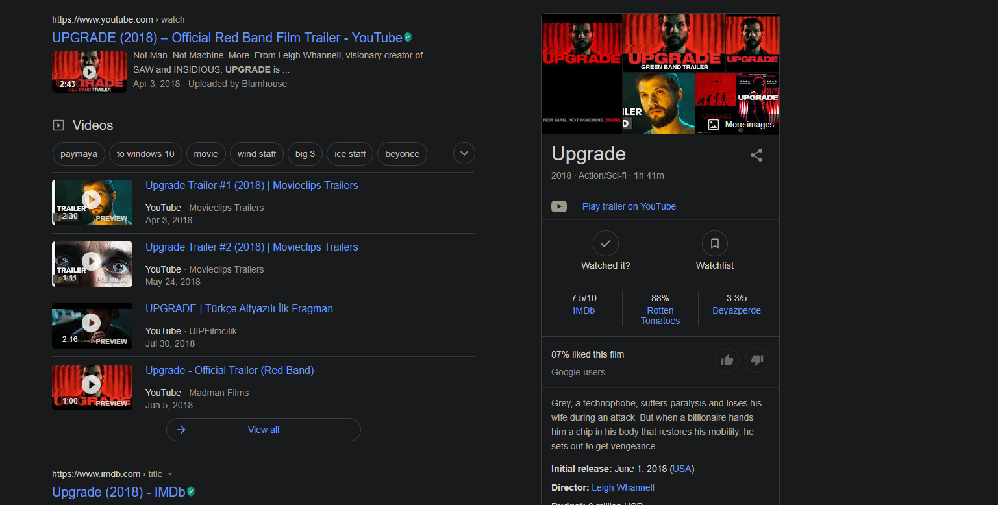This screenshot has height=505, width=998.
Task: Click the 'May 24, 2018' video date
Action: click(x=173, y=282)
